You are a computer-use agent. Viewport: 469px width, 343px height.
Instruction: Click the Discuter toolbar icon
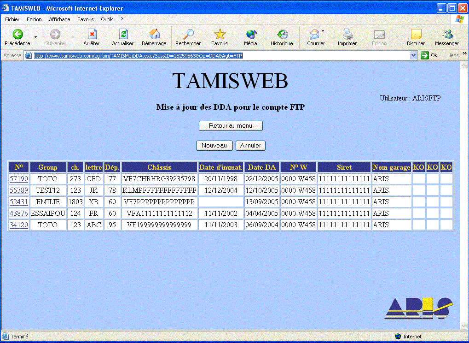(x=416, y=34)
